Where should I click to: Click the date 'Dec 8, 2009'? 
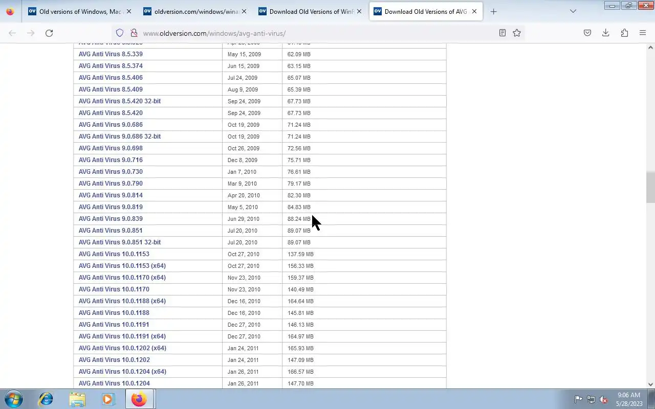click(x=243, y=160)
